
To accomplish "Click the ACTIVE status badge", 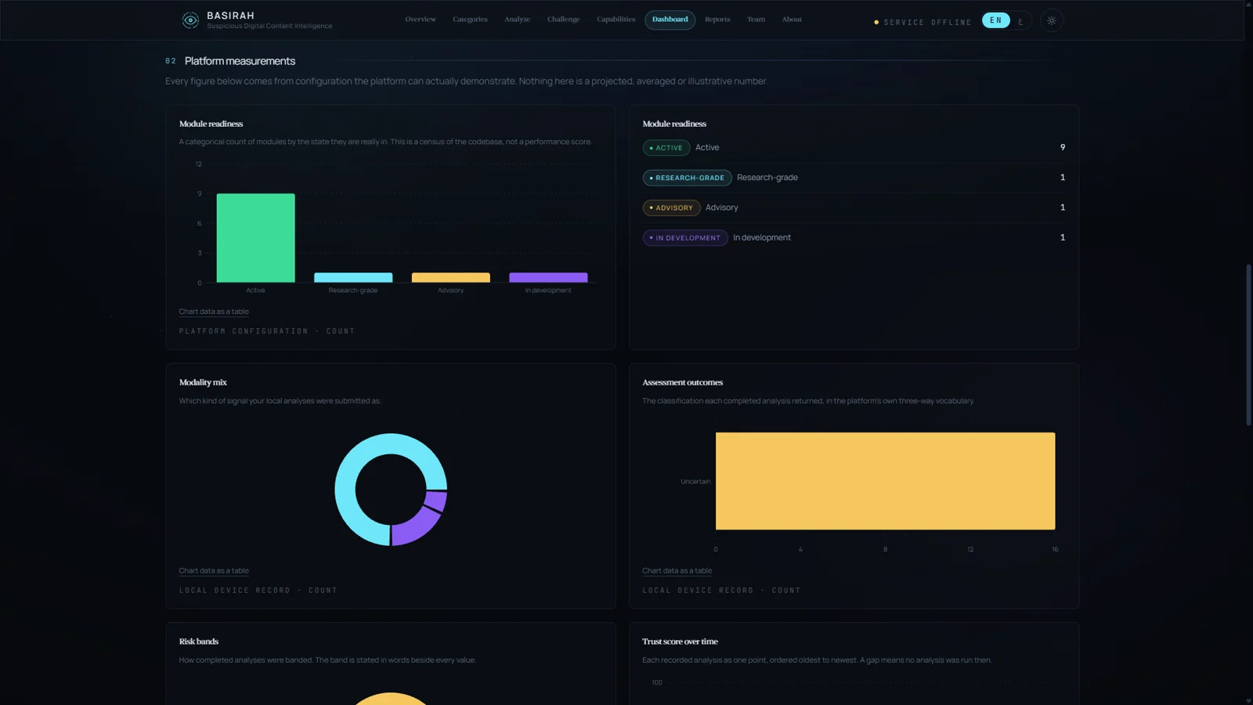I will click(666, 148).
